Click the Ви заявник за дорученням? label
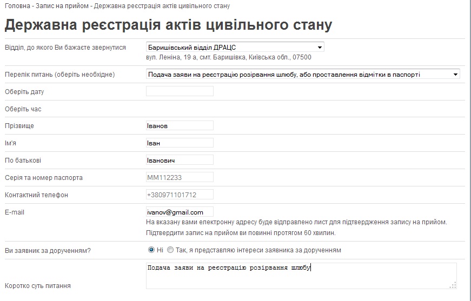 click(48, 250)
